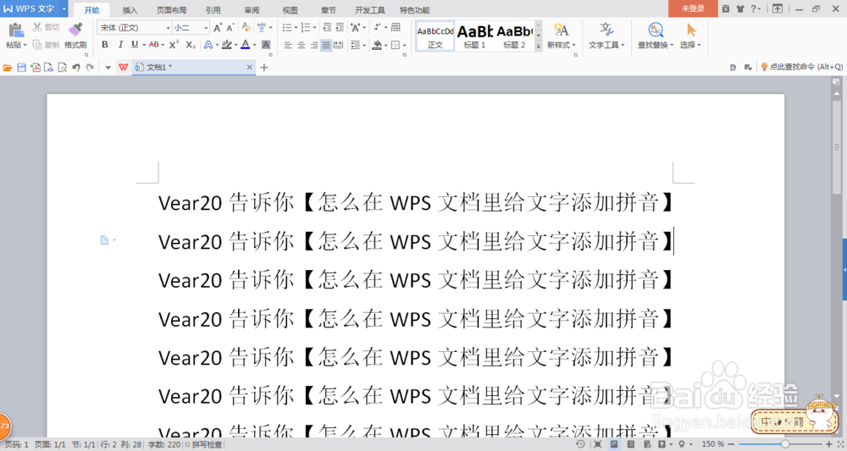This screenshot has width=847, height=451.
Task: Export to PDF from the quick toolbar
Action: pos(35,68)
